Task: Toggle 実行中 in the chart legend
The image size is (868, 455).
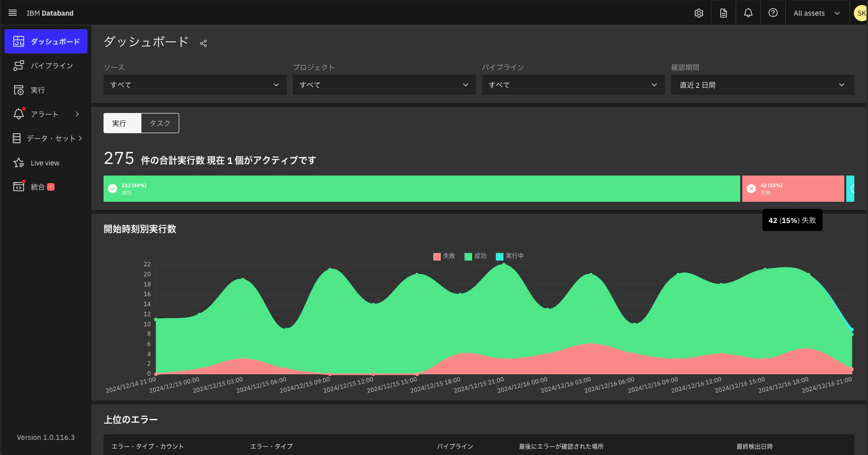Action: tap(510, 256)
